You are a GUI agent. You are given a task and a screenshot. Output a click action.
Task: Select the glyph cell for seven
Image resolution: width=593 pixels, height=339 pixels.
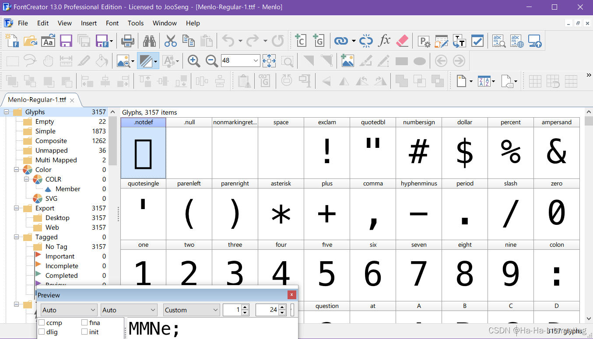coord(419,271)
